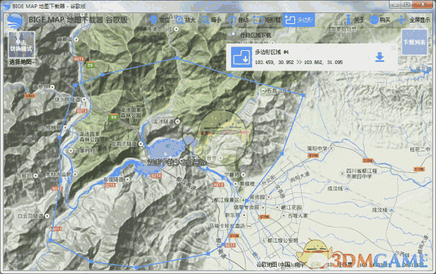Choose the 拖动 hand pan tool
The image size is (436, 274).
coord(238,20)
